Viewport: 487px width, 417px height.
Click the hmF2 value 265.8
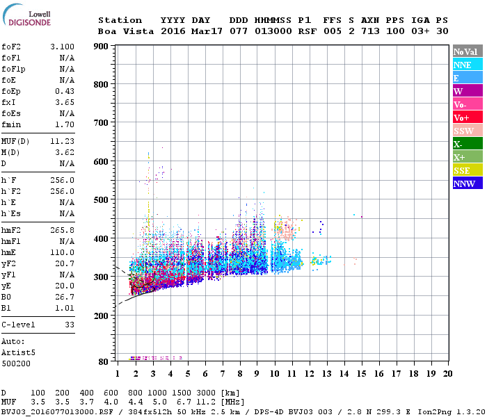tap(62, 230)
